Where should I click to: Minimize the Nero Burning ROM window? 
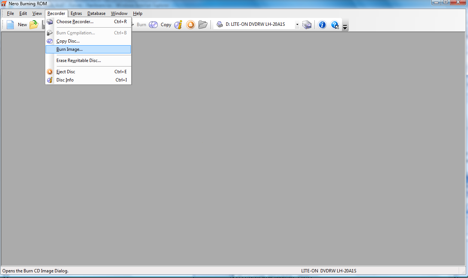[x=436, y=2]
